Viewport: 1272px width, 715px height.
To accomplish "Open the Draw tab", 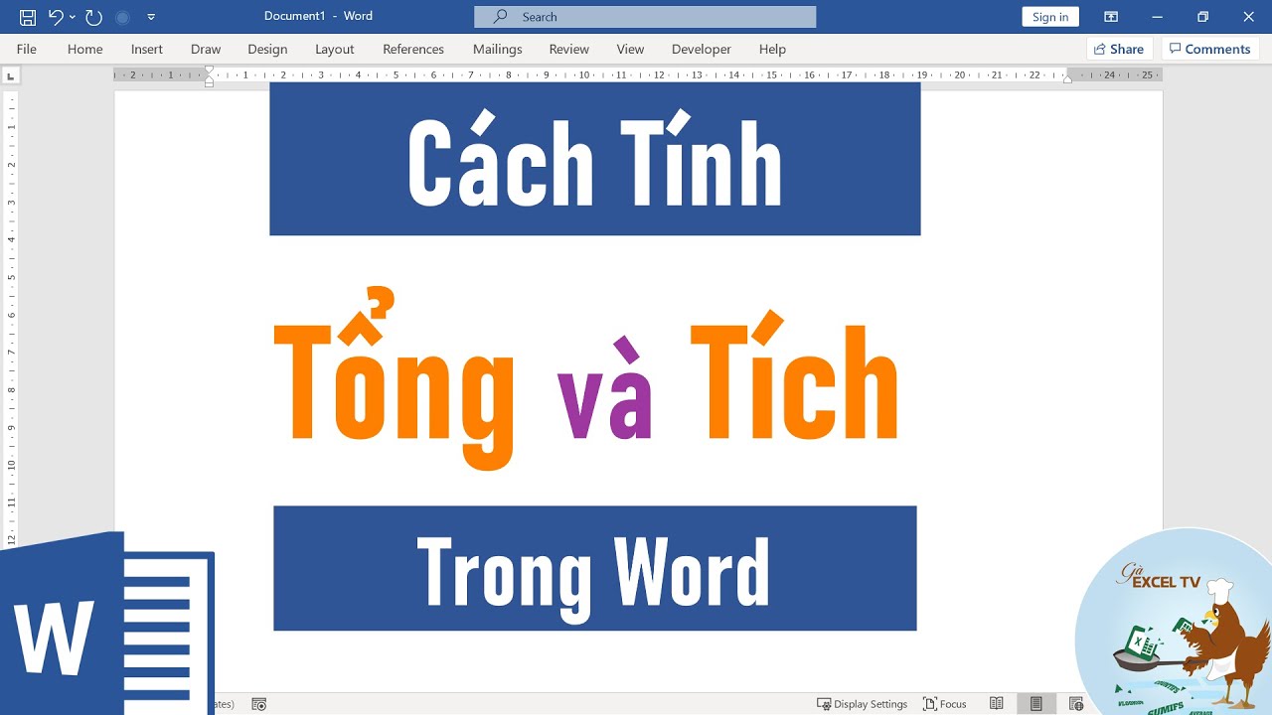I will pos(206,49).
